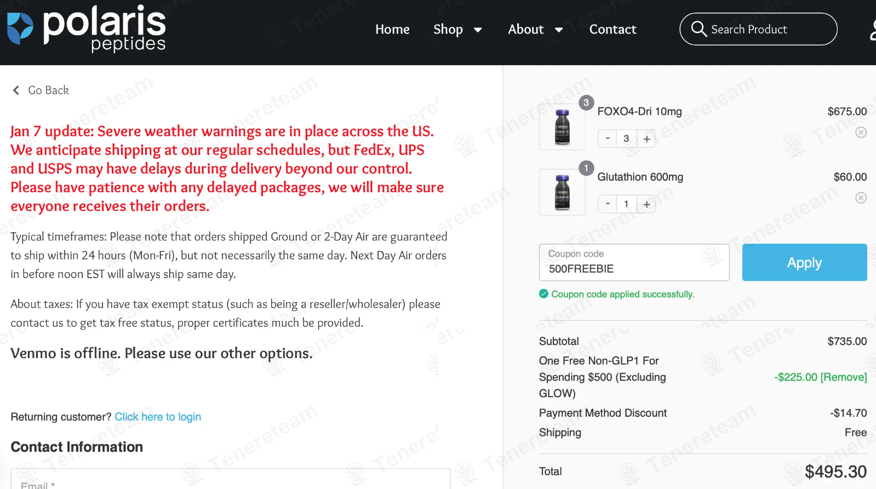Open the Contact page
The image size is (876, 489).
(612, 30)
